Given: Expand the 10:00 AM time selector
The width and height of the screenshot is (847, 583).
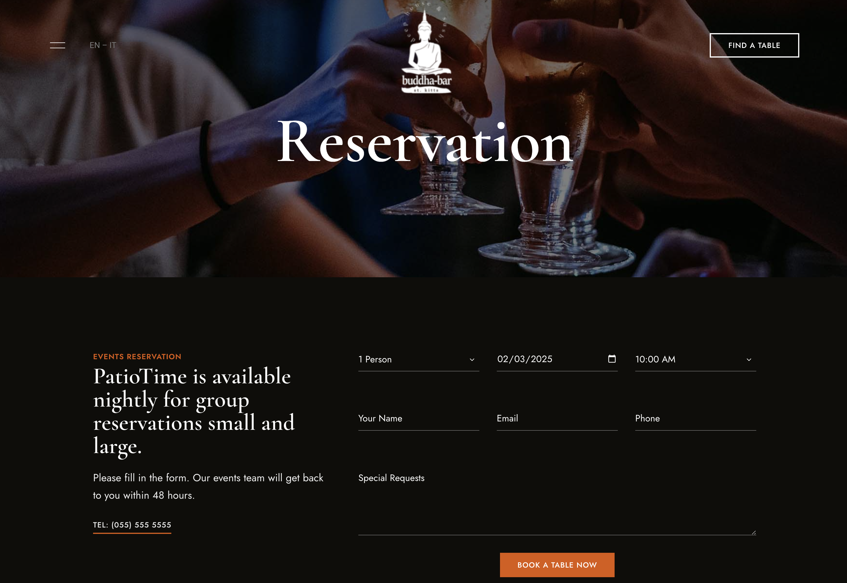Looking at the screenshot, I should point(695,360).
